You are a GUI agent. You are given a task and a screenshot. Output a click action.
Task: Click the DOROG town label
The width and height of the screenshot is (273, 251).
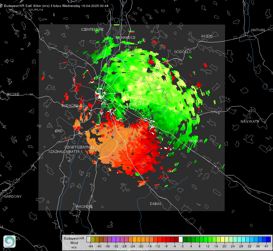point(36,9)
